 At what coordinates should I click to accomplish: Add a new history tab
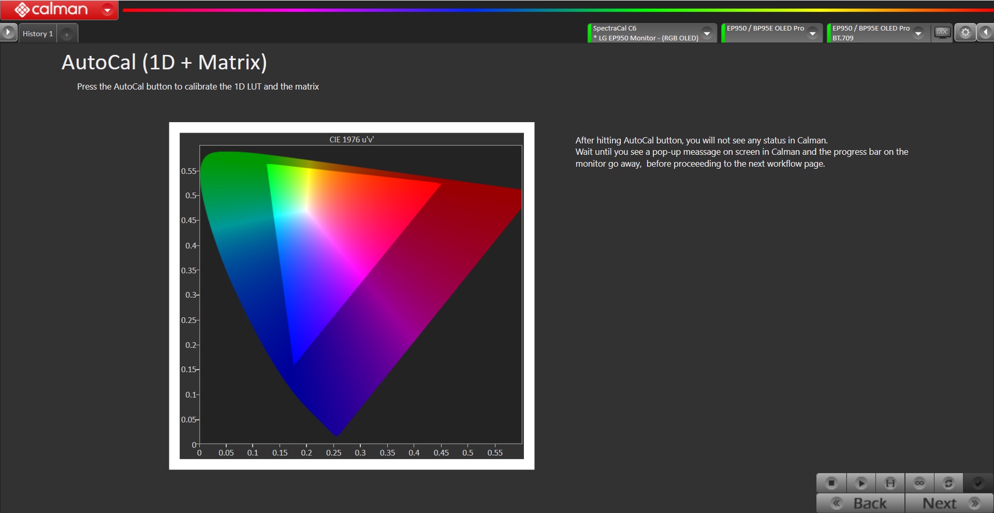67,34
